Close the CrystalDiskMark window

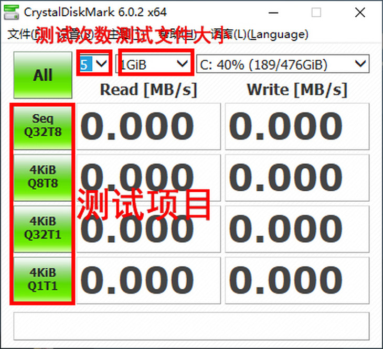point(360,13)
